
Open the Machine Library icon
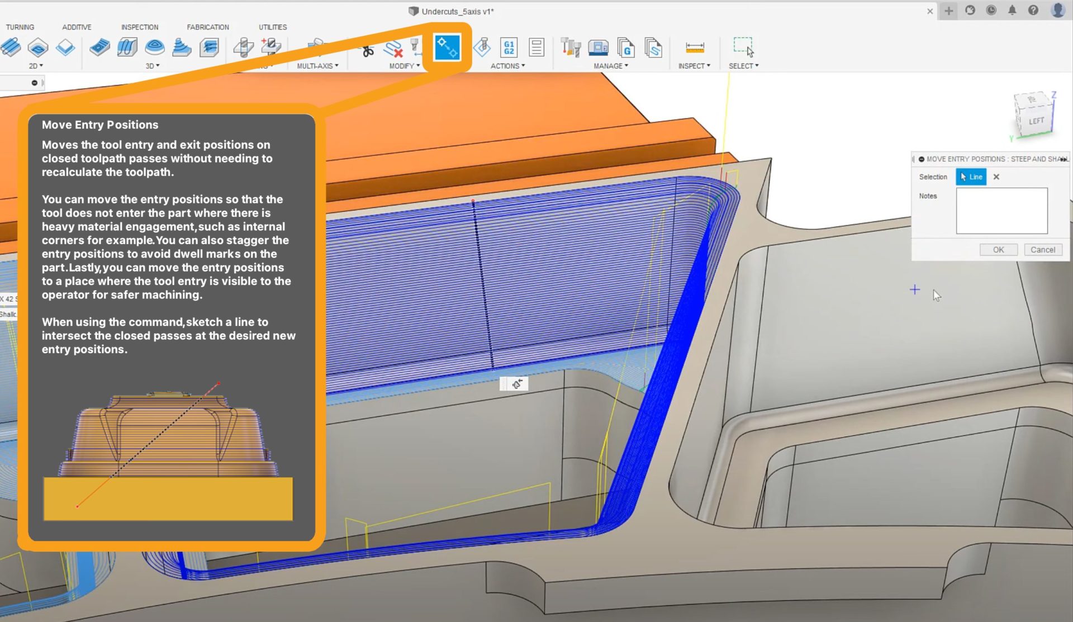[x=598, y=48]
